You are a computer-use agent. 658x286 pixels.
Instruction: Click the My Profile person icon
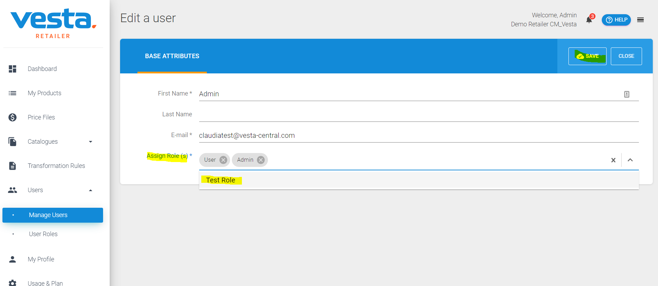[x=12, y=259]
